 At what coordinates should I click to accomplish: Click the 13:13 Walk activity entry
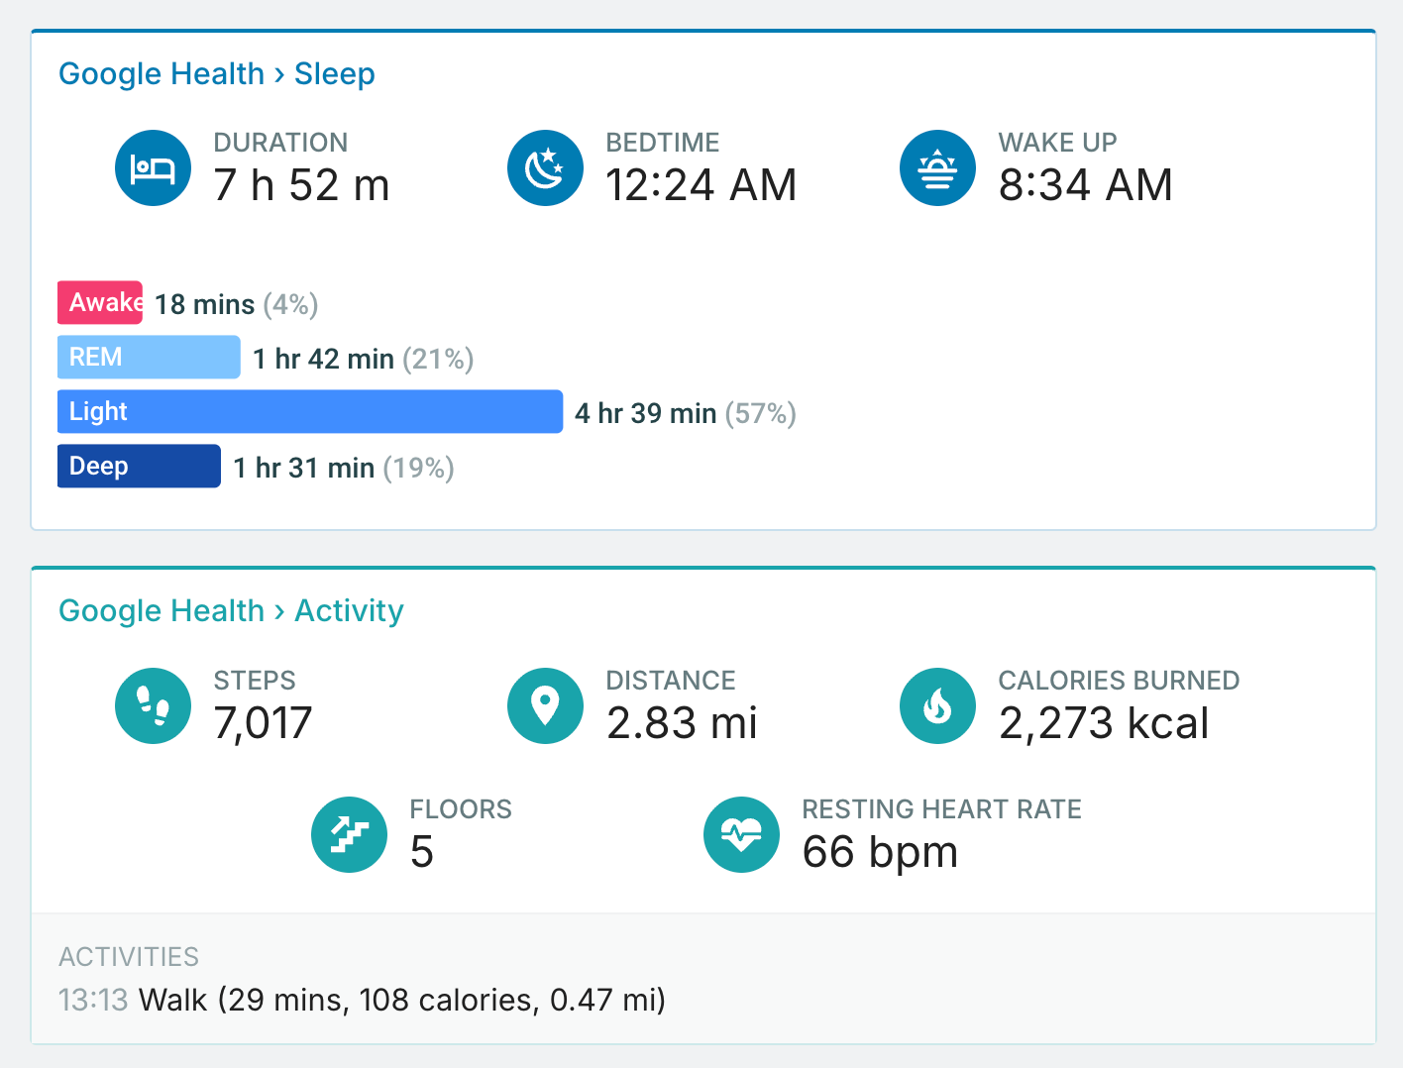363,1000
